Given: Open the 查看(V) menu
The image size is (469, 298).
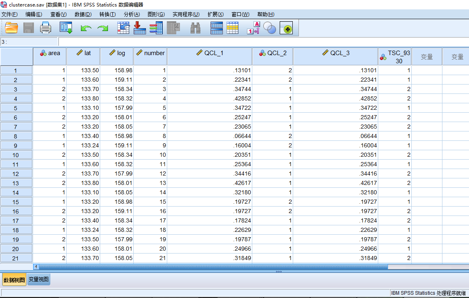Looking at the screenshot, I should point(58,14).
